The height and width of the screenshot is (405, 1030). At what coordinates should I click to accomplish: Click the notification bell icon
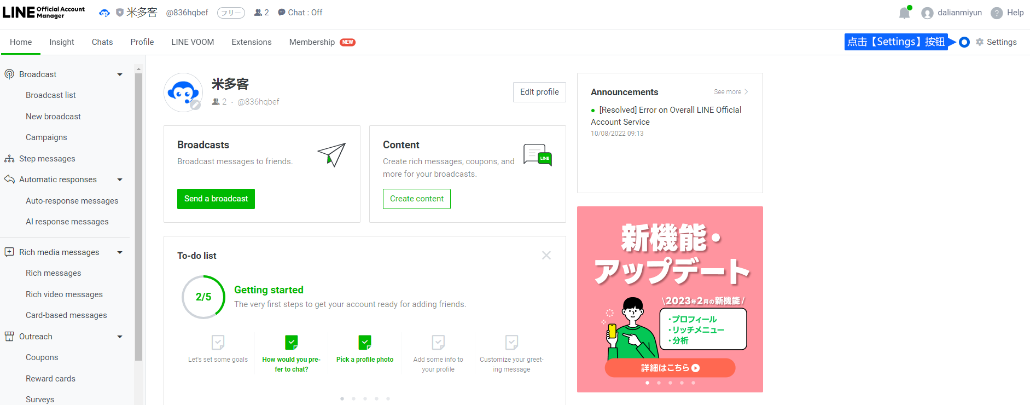point(904,13)
